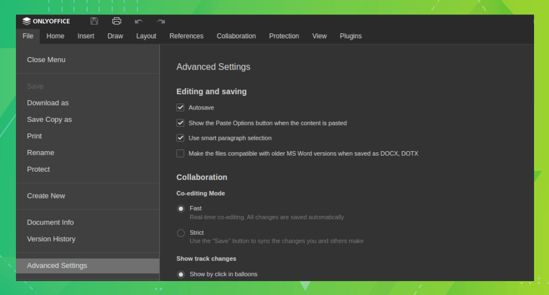Open the Print icon in the toolbar
The image size is (549, 295).
pos(117,21)
